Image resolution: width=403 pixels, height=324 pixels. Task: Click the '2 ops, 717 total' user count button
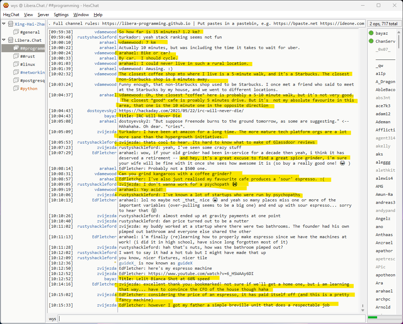point(383,24)
